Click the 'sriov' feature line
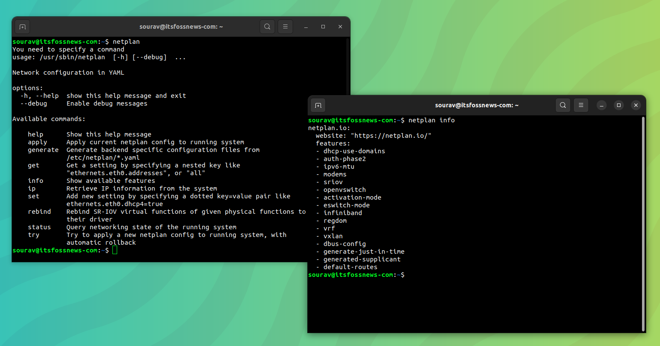 333,182
